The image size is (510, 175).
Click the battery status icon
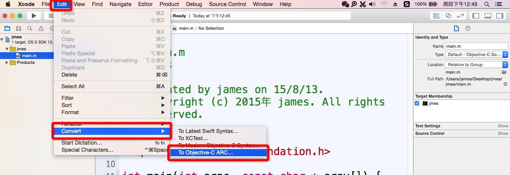pyautogui.click(x=434, y=4)
